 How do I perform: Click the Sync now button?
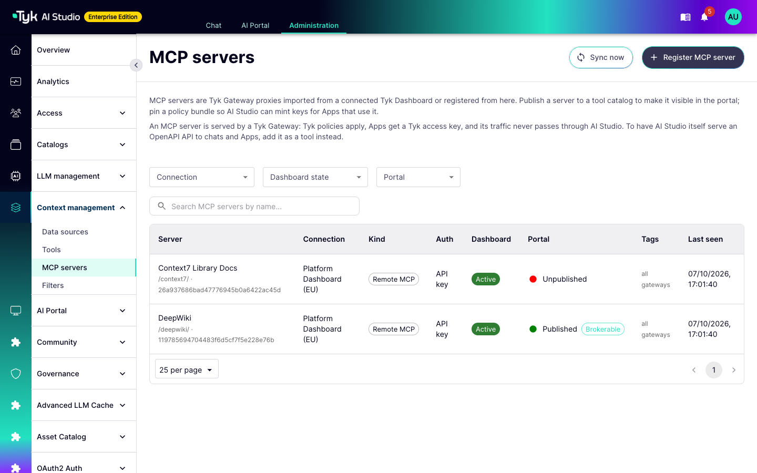(x=601, y=57)
